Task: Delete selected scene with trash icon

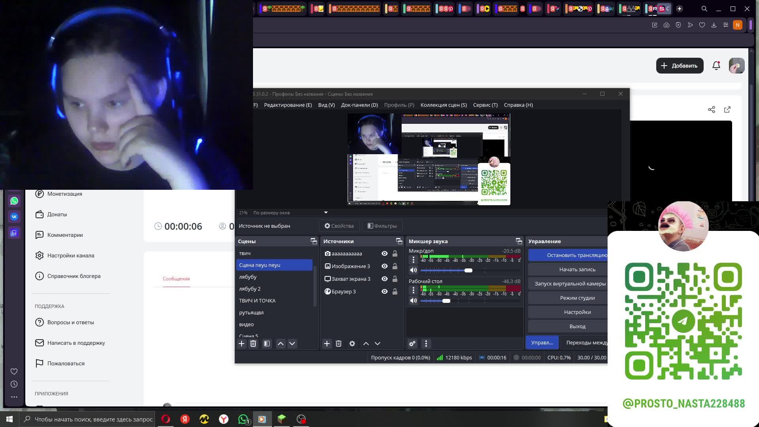Action: coord(253,344)
